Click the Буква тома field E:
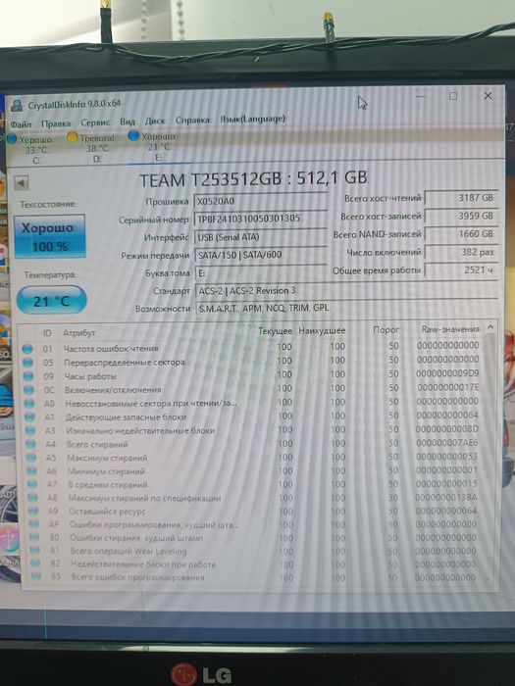Screen dimensions: 515x686 [x=260, y=273]
